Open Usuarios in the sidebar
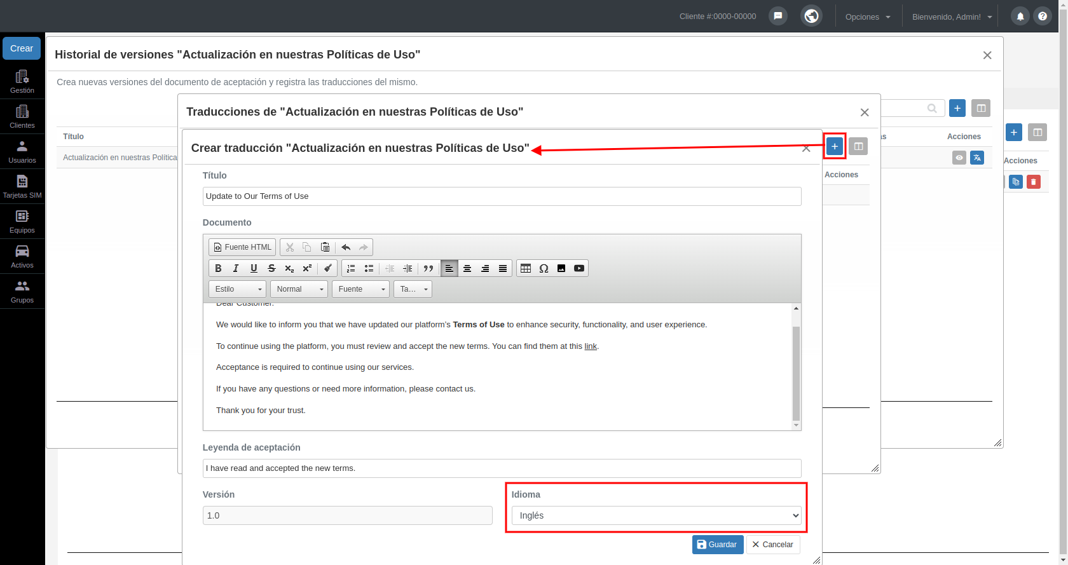Screen dimensions: 1068x565 pos(22,151)
